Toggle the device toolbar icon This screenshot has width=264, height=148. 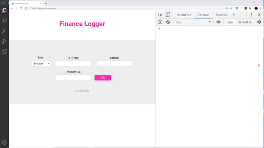pos(167,15)
